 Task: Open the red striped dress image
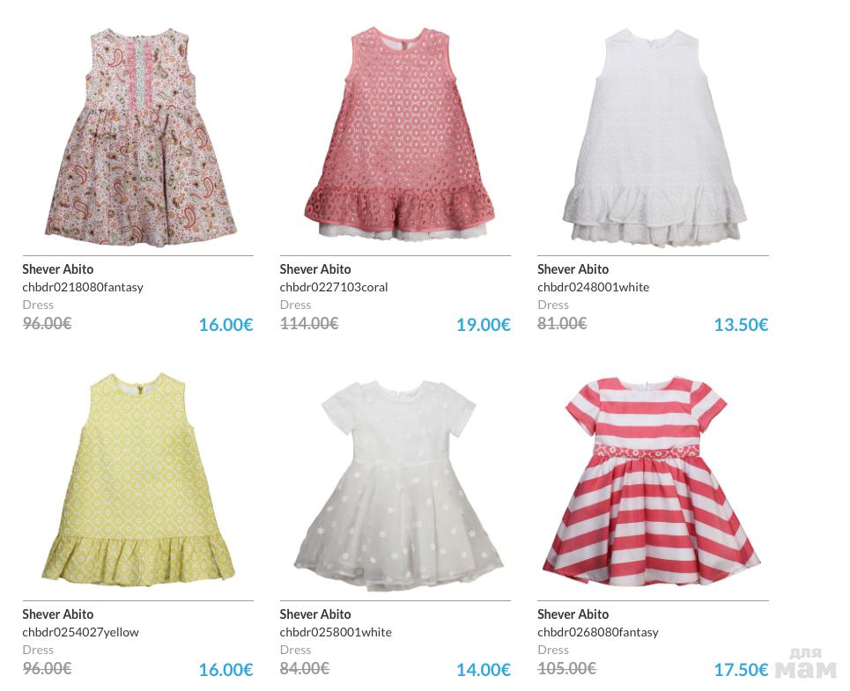click(652, 482)
